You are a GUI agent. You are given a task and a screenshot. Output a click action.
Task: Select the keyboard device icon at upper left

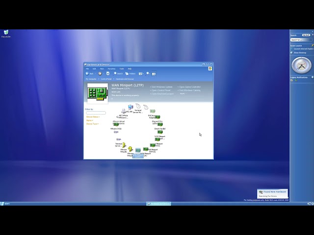[124, 111]
